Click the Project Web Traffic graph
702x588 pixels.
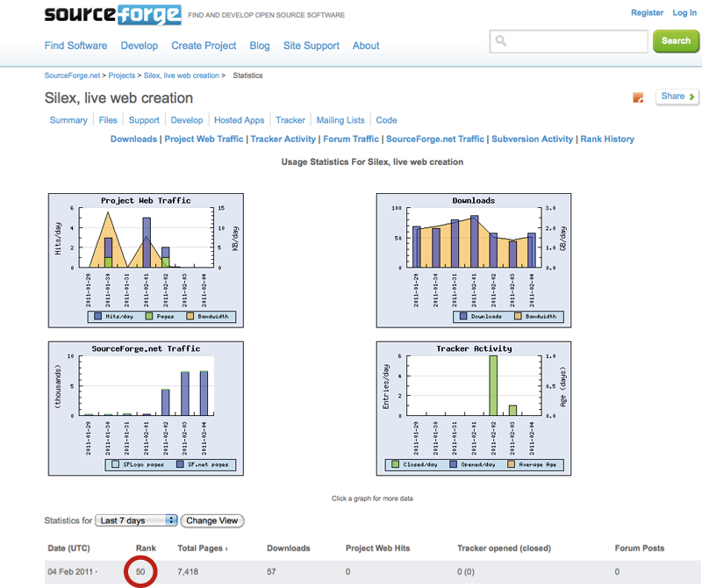click(x=146, y=260)
